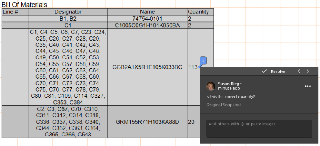Click the Bill Of Materials title
The width and height of the screenshot is (320, 146).
click(x=24, y=5)
